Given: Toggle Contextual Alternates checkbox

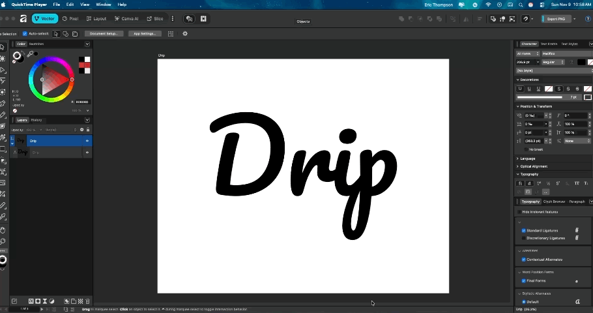Looking at the screenshot, I should [x=524, y=260].
